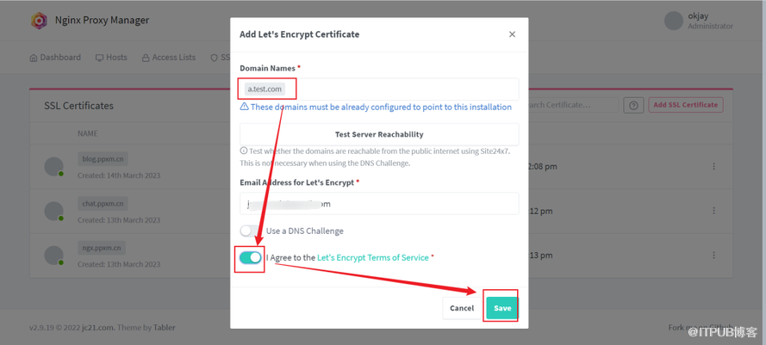This screenshot has height=345, width=766.
Task: Click the chat.ppxm.cn certificate avatar
Action: click(x=53, y=211)
